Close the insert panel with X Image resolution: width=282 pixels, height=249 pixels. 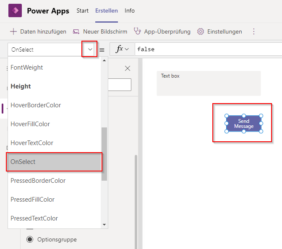click(128, 68)
